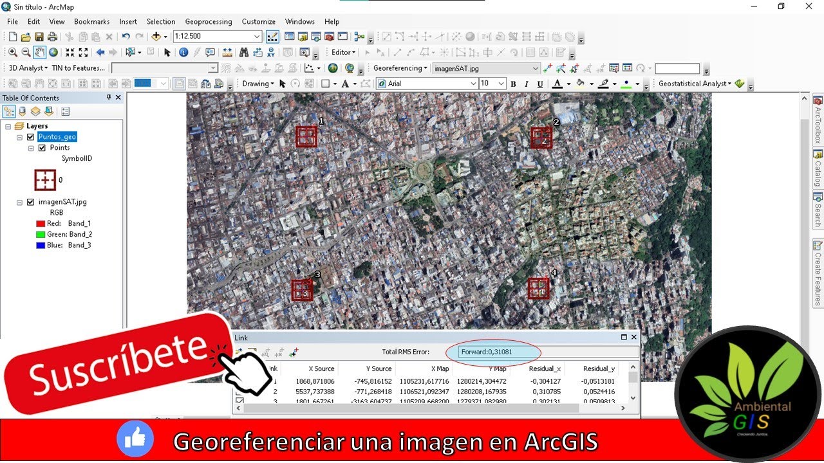Uncheck the Points sublayer checkbox
The image size is (824, 463).
[x=42, y=148]
